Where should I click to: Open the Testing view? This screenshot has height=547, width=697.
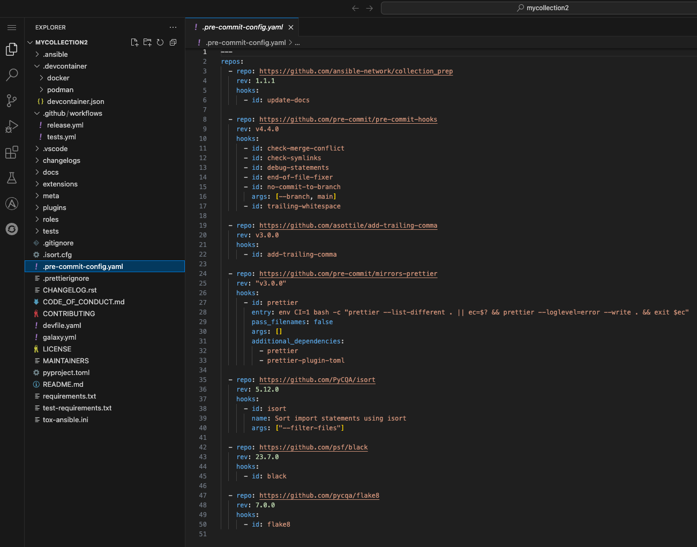pos(11,178)
